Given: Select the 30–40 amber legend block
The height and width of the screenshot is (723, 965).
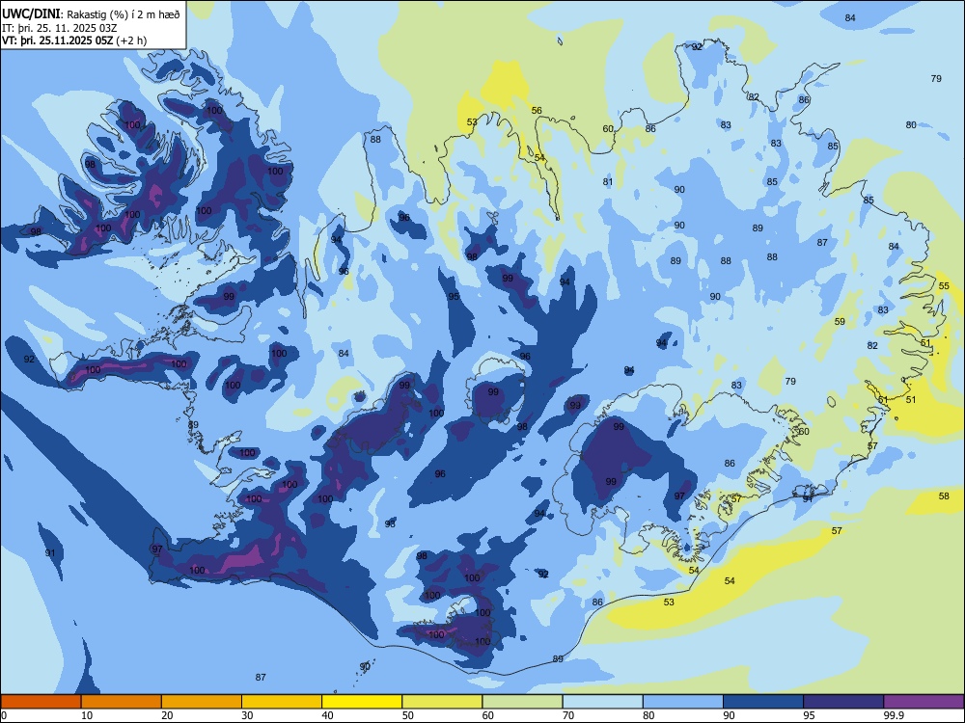Looking at the screenshot, I should pyautogui.click(x=282, y=702).
